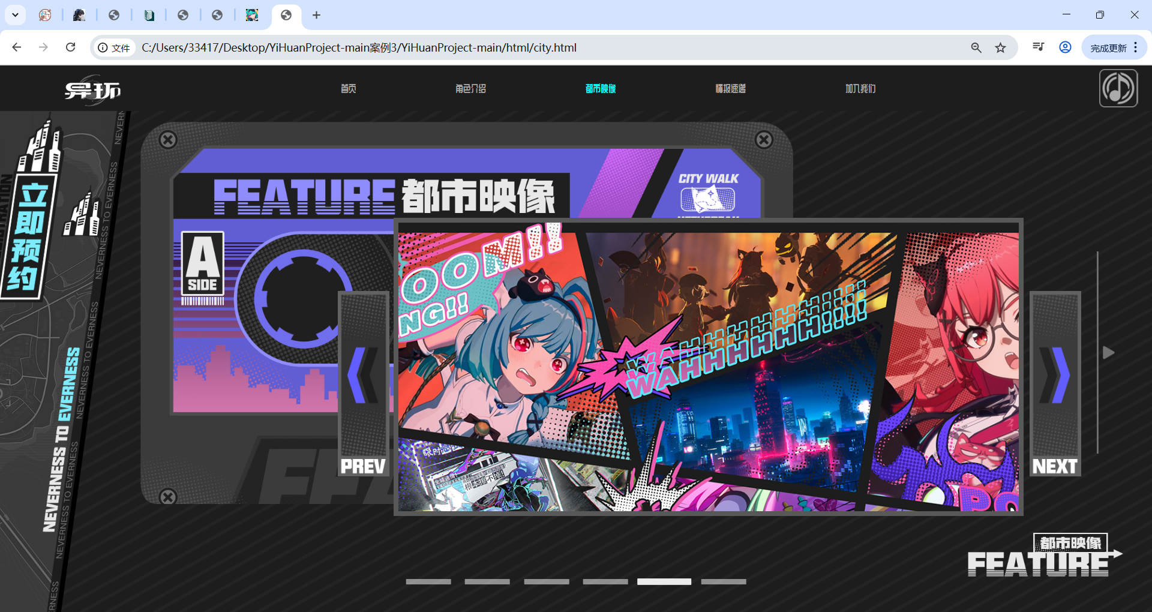This screenshot has width=1152, height=612.
Task: Go to the first carousel indicator bar
Action: tap(428, 581)
